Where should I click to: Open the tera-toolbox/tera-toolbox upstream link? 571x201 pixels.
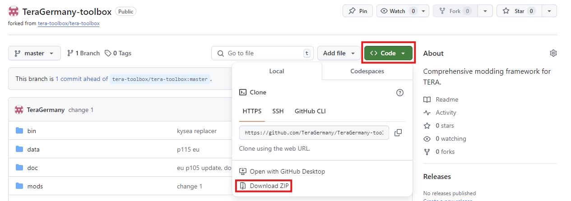(69, 23)
